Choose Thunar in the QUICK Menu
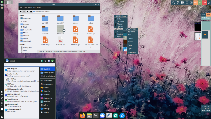The height and width of the screenshot is (119, 211). tap(121, 24)
